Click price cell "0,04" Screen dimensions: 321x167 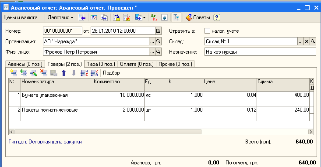click(230, 99)
